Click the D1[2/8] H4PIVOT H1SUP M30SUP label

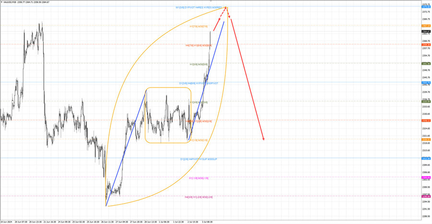click(x=199, y=159)
